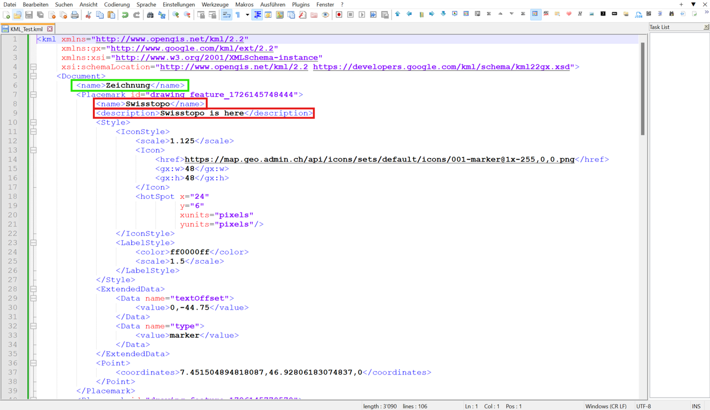Open Find with the binoculars icon
Screen dimensions: 710x410
[x=150, y=15]
